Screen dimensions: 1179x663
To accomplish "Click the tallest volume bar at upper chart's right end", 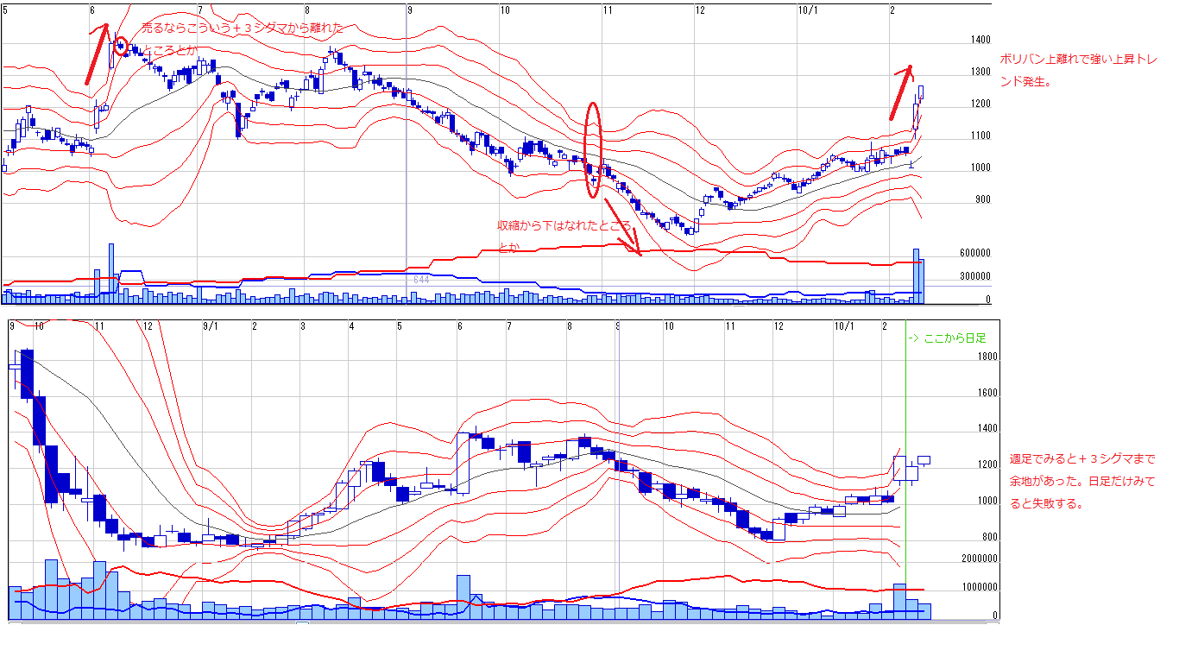I will (917, 276).
